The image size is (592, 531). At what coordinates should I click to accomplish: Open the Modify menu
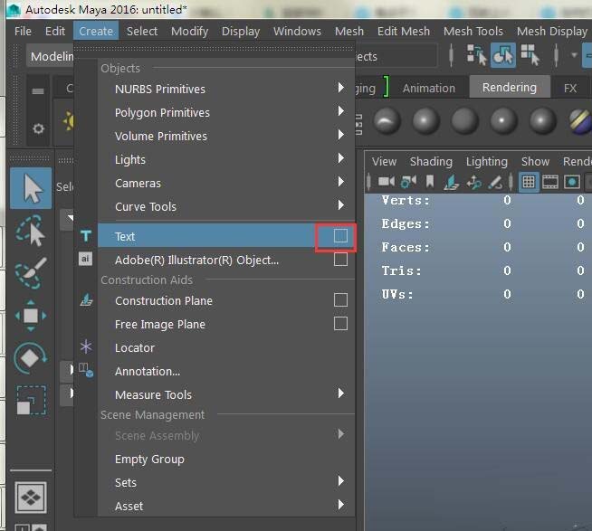pos(189,31)
